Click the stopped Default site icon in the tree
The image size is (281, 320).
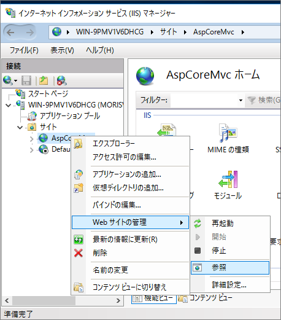(44, 149)
